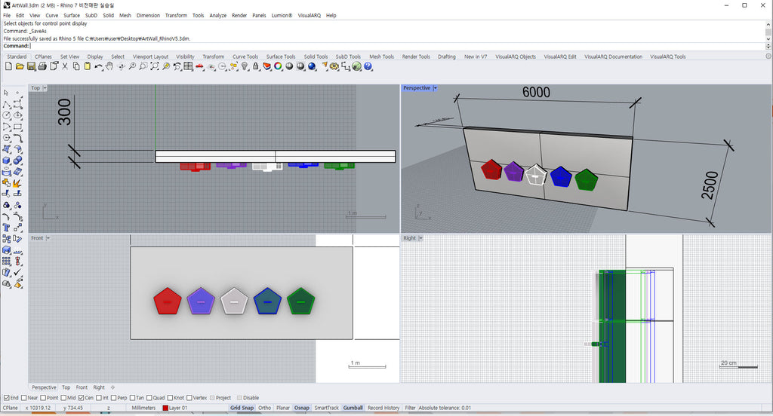Switch to the Curve Tools toolbar tab
The width and height of the screenshot is (773, 416).
pos(245,57)
